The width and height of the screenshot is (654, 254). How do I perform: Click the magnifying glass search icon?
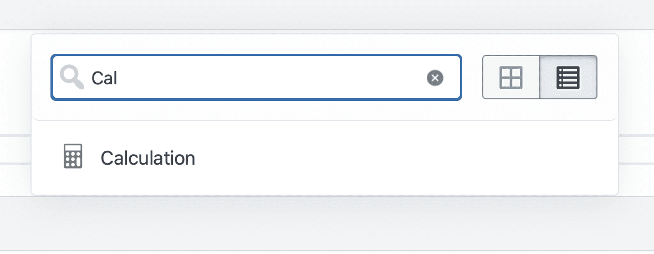tap(71, 78)
